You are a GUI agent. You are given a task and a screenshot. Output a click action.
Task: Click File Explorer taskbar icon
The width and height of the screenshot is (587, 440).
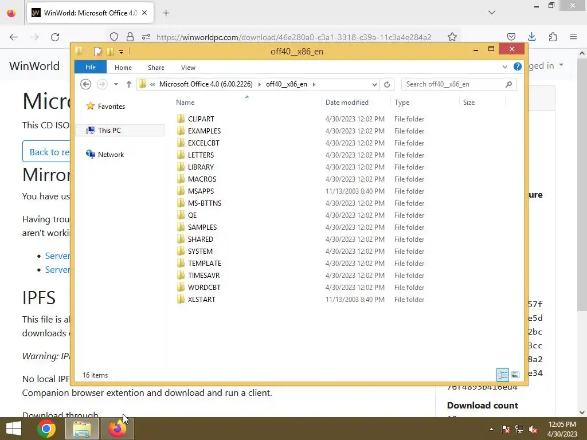(x=82, y=429)
